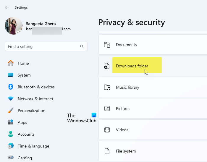The height and width of the screenshot is (162, 207).
Task: Click the back arrow in Settings
Action: click(x=7, y=7)
